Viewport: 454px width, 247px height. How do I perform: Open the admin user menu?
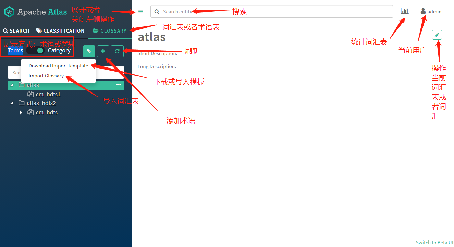[x=431, y=11]
